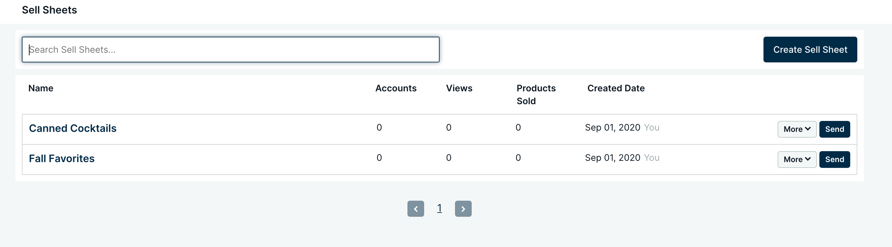Click the Sell Sheets page title
892x247 pixels.
(x=49, y=10)
